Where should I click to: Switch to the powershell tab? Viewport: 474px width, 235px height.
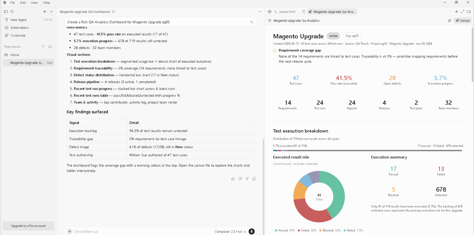click(285, 12)
